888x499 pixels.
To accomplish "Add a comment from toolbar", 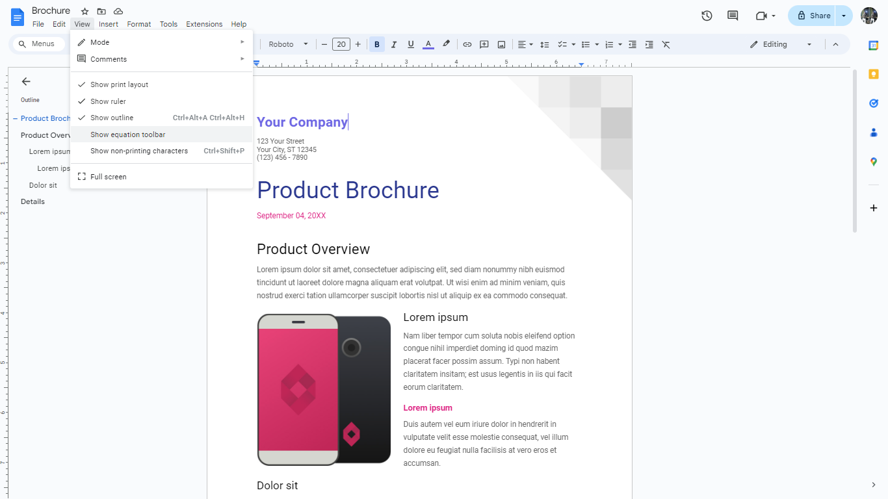I will (x=484, y=44).
